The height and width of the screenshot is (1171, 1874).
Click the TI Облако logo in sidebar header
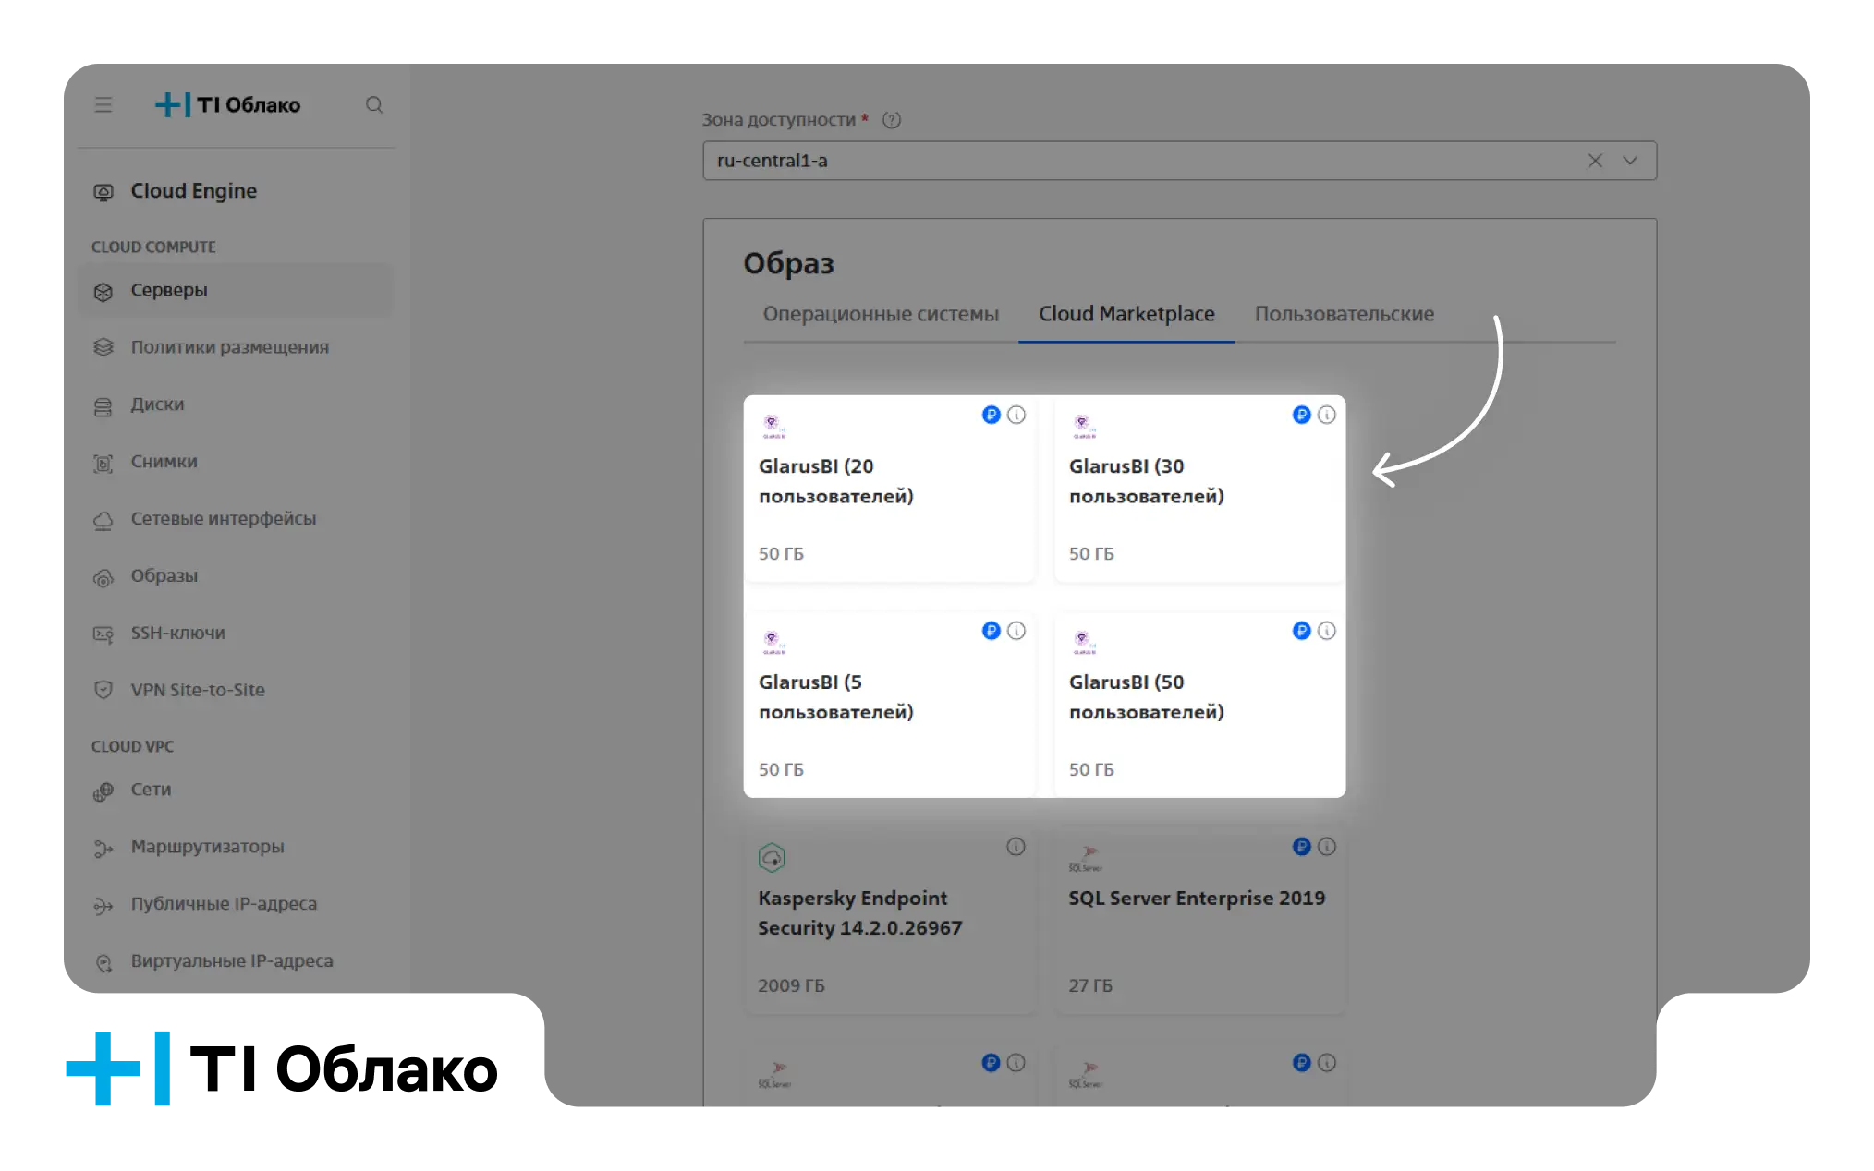(228, 105)
